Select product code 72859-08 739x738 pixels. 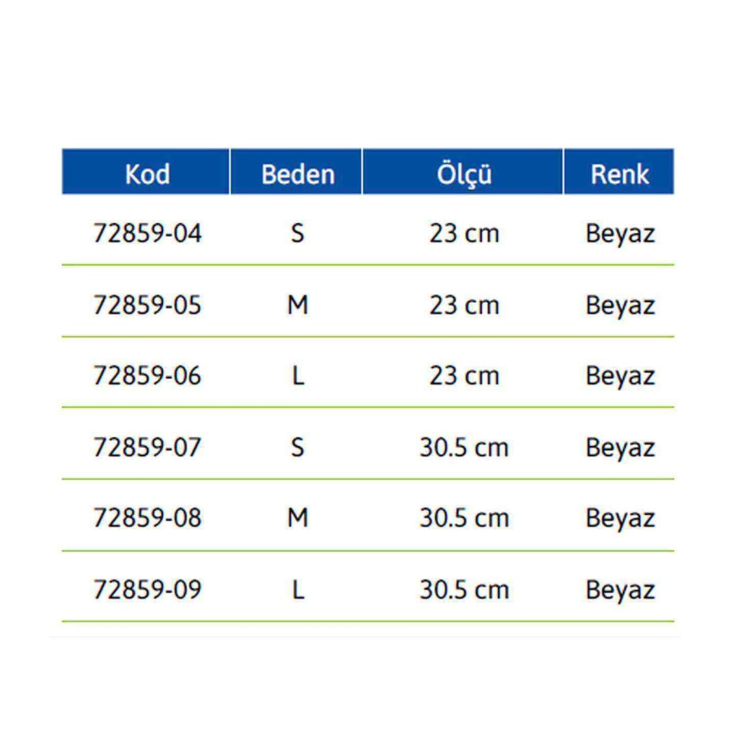[x=147, y=518]
